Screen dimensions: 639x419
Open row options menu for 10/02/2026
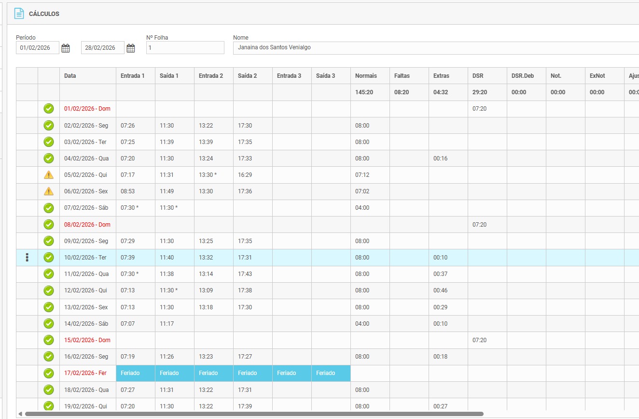(27, 258)
